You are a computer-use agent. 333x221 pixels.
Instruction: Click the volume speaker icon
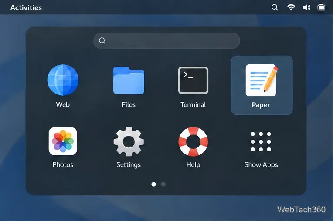306,8
